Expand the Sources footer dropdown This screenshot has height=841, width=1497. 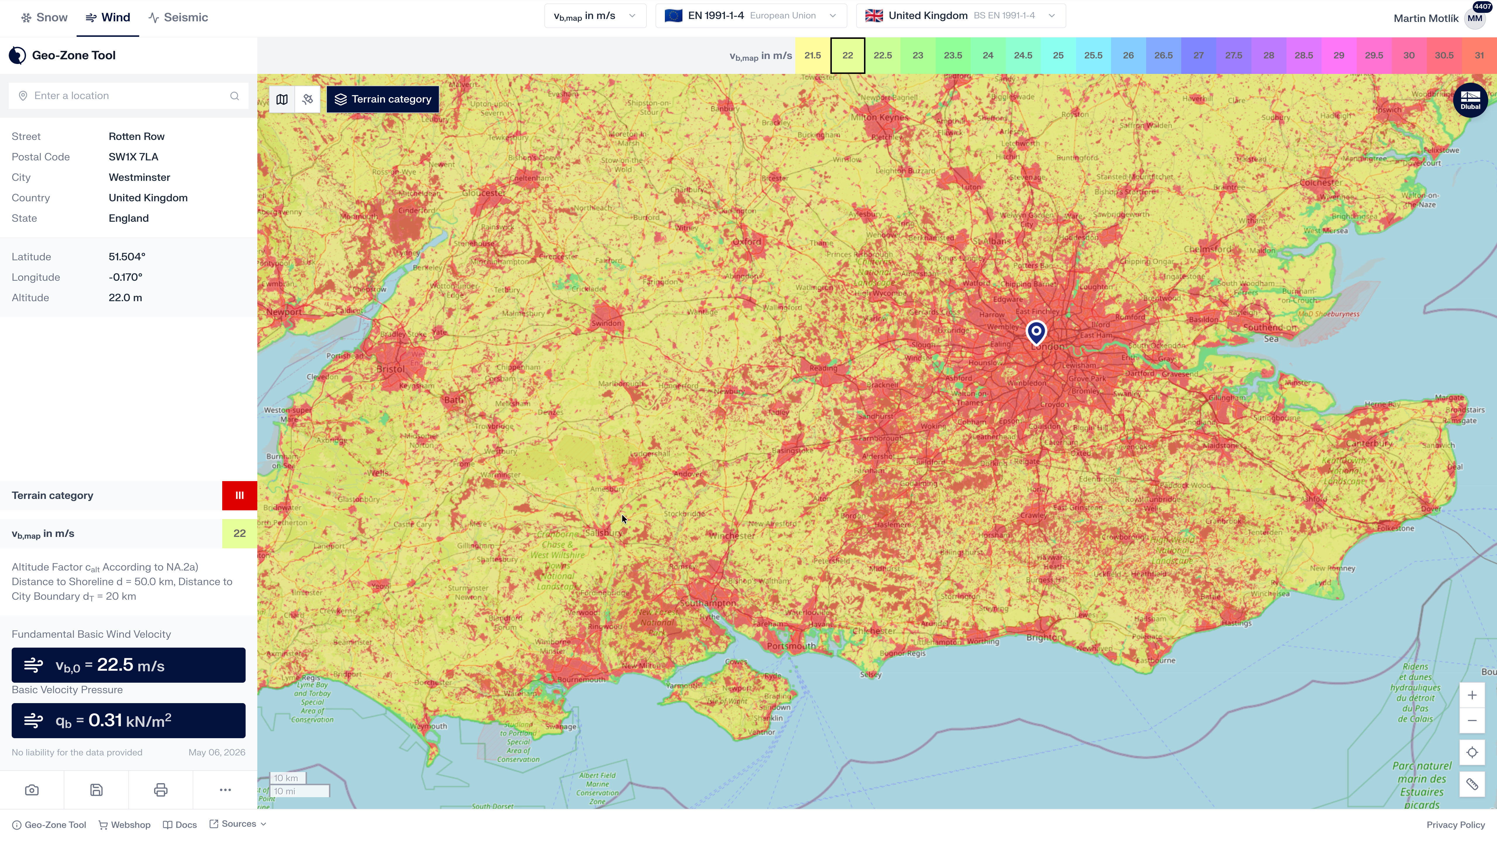(x=238, y=824)
